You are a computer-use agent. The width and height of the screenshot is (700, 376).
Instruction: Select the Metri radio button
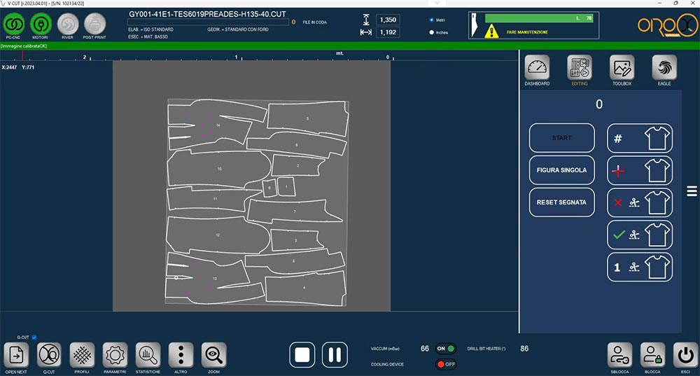coord(431,20)
